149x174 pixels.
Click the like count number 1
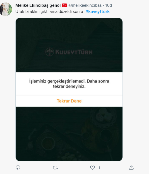(x=99, y=168)
